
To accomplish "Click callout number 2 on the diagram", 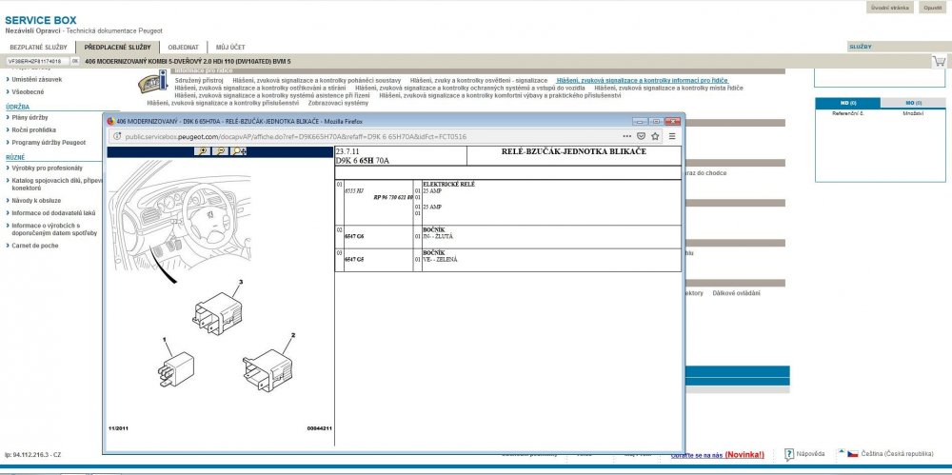I will click(x=293, y=335).
